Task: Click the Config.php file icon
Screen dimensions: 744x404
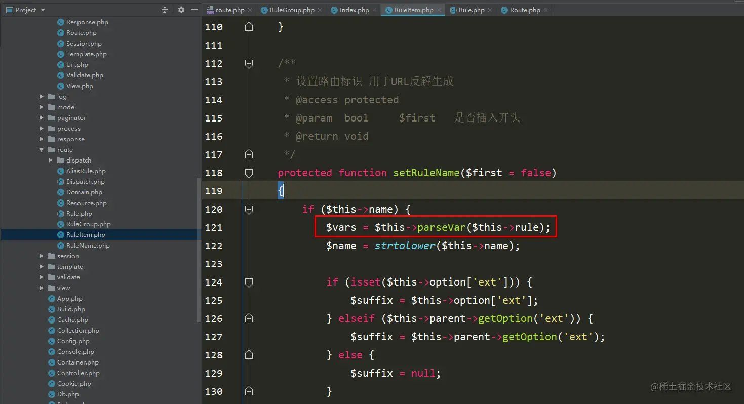Action: (52, 341)
